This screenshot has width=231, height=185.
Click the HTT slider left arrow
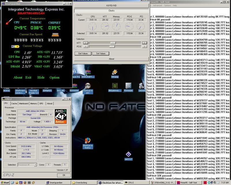(x=86, y=43)
